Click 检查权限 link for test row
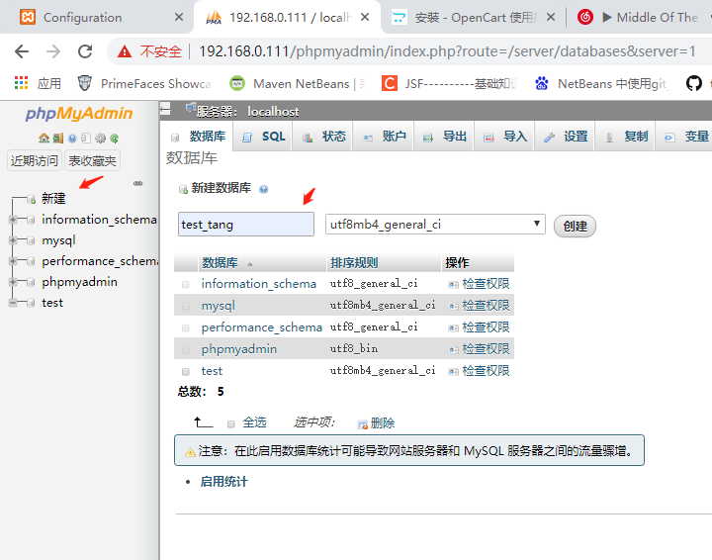This screenshot has width=712, height=560. coord(486,371)
